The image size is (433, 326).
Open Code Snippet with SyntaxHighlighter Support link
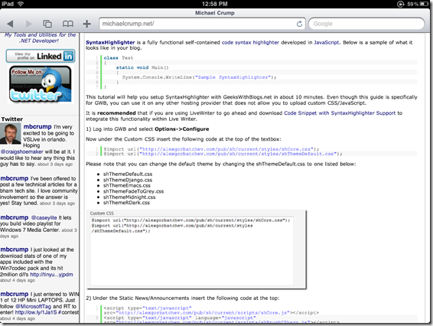tap(340, 113)
